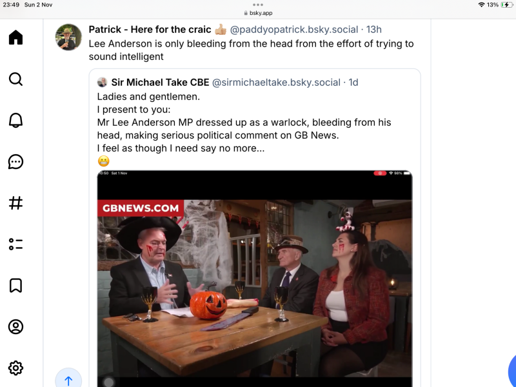Select the grinning emoji in the quoted post
Viewport: 516px width, 387px height.
[x=103, y=160]
